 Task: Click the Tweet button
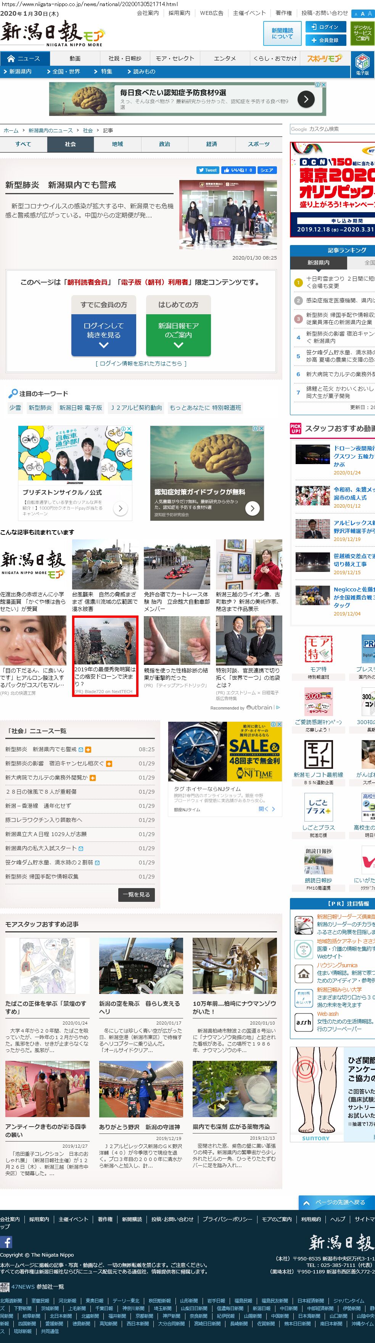207,170
